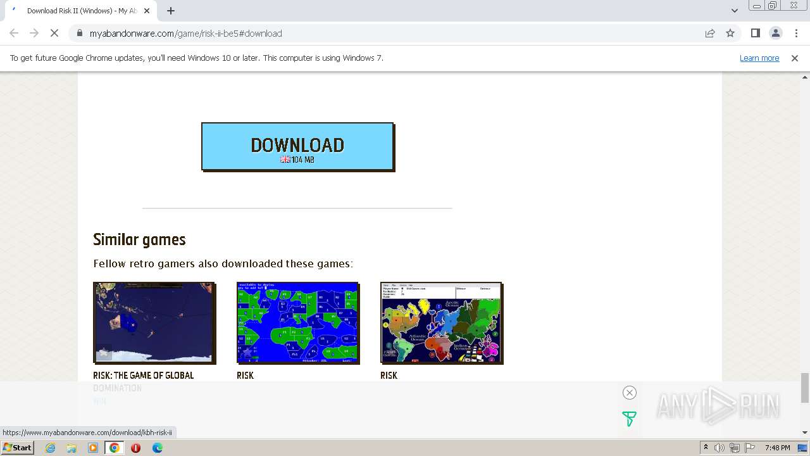The image size is (810, 456).
Task: Open the blue-green map RISK thumbnail
Action: (297, 322)
